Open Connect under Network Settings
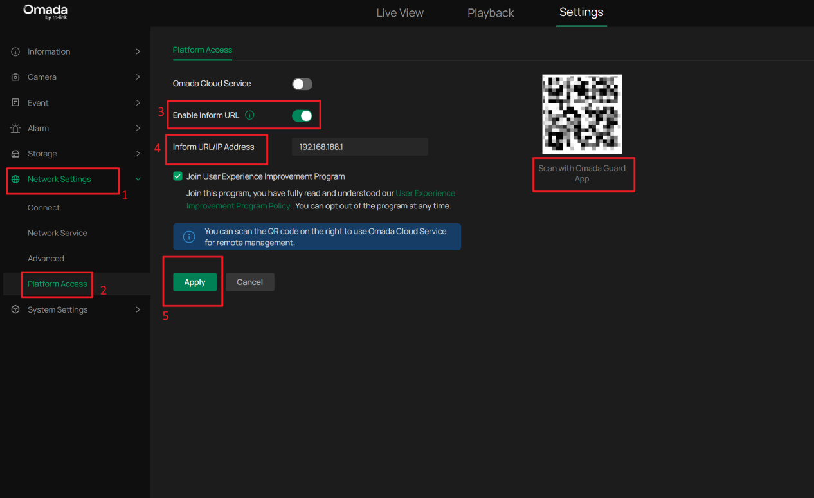The height and width of the screenshot is (498, 814). (x=44, y=208)
